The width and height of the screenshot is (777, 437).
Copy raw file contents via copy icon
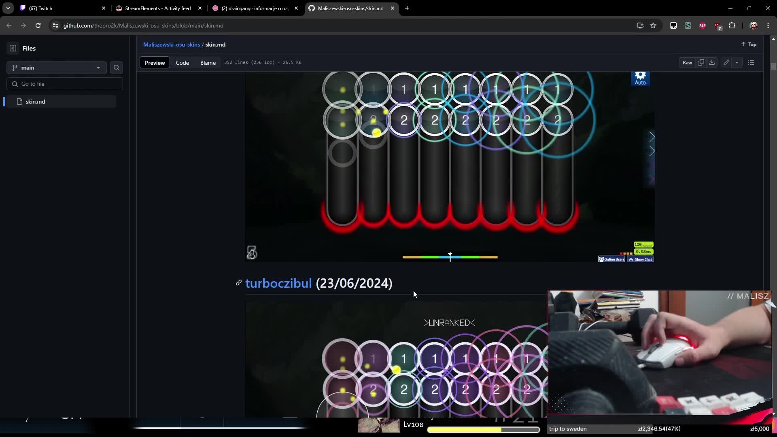701,62
